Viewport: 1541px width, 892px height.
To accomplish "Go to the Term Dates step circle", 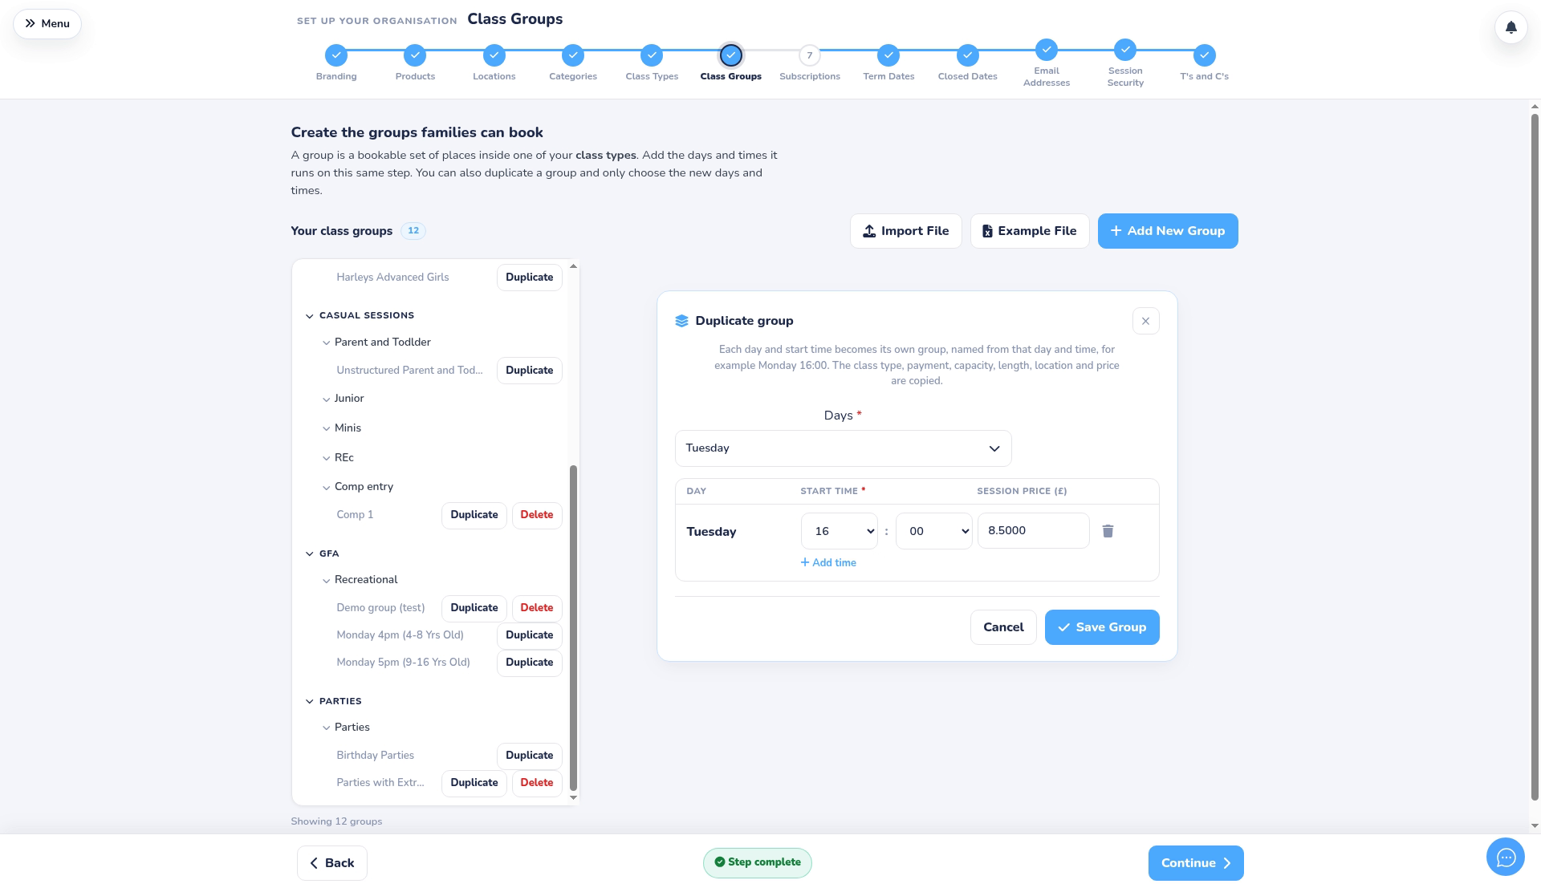I will 888,55.
